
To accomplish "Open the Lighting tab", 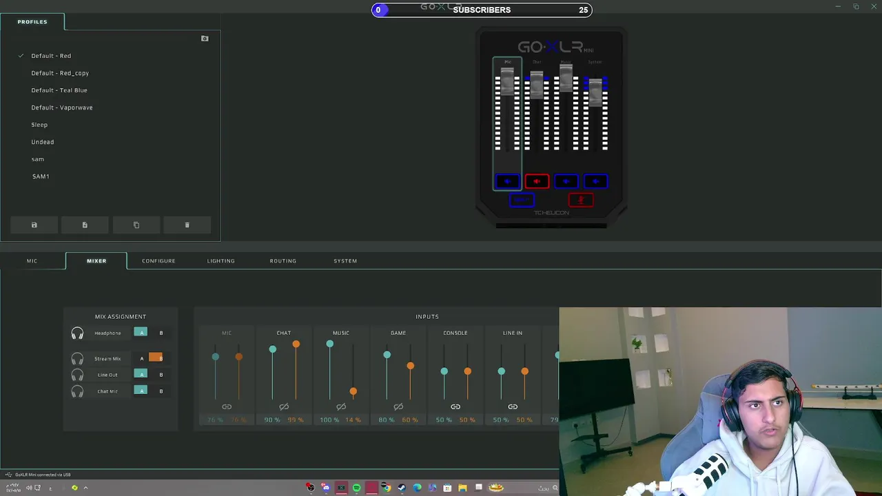I will tap(221, 261).
